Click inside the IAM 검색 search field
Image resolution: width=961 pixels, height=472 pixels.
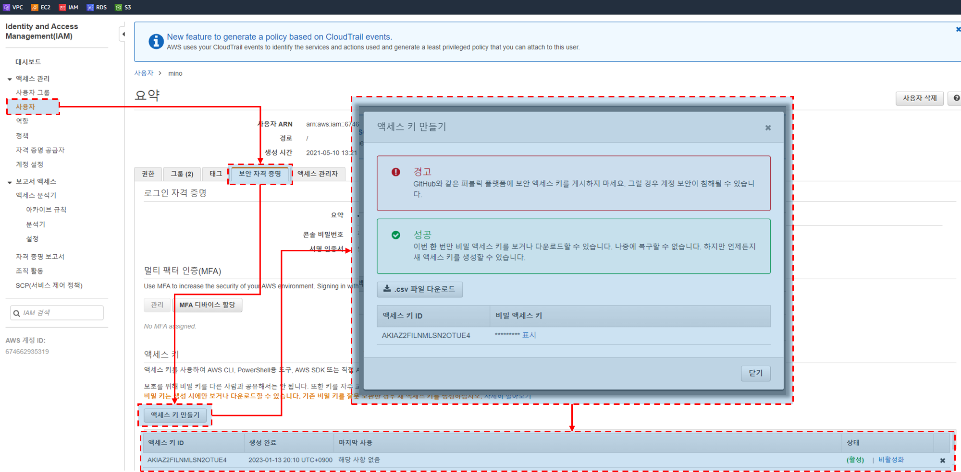pyautogui.click(x=58, y=312)
